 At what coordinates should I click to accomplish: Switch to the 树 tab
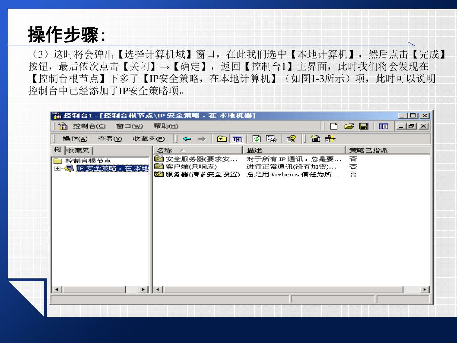pyautogui.click(x=58, y=150)
